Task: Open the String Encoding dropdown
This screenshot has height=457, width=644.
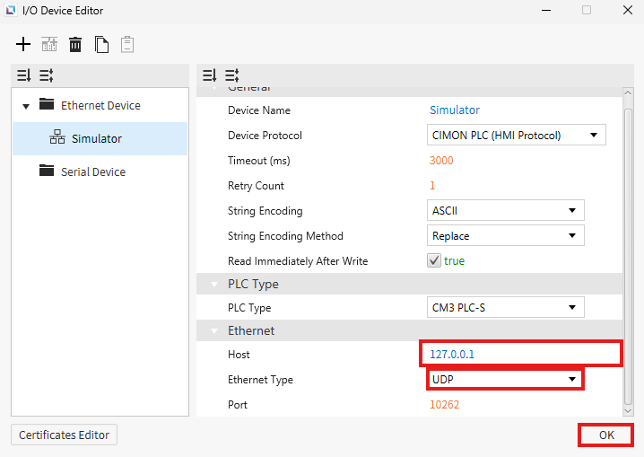Action: [x=504, y=211]
